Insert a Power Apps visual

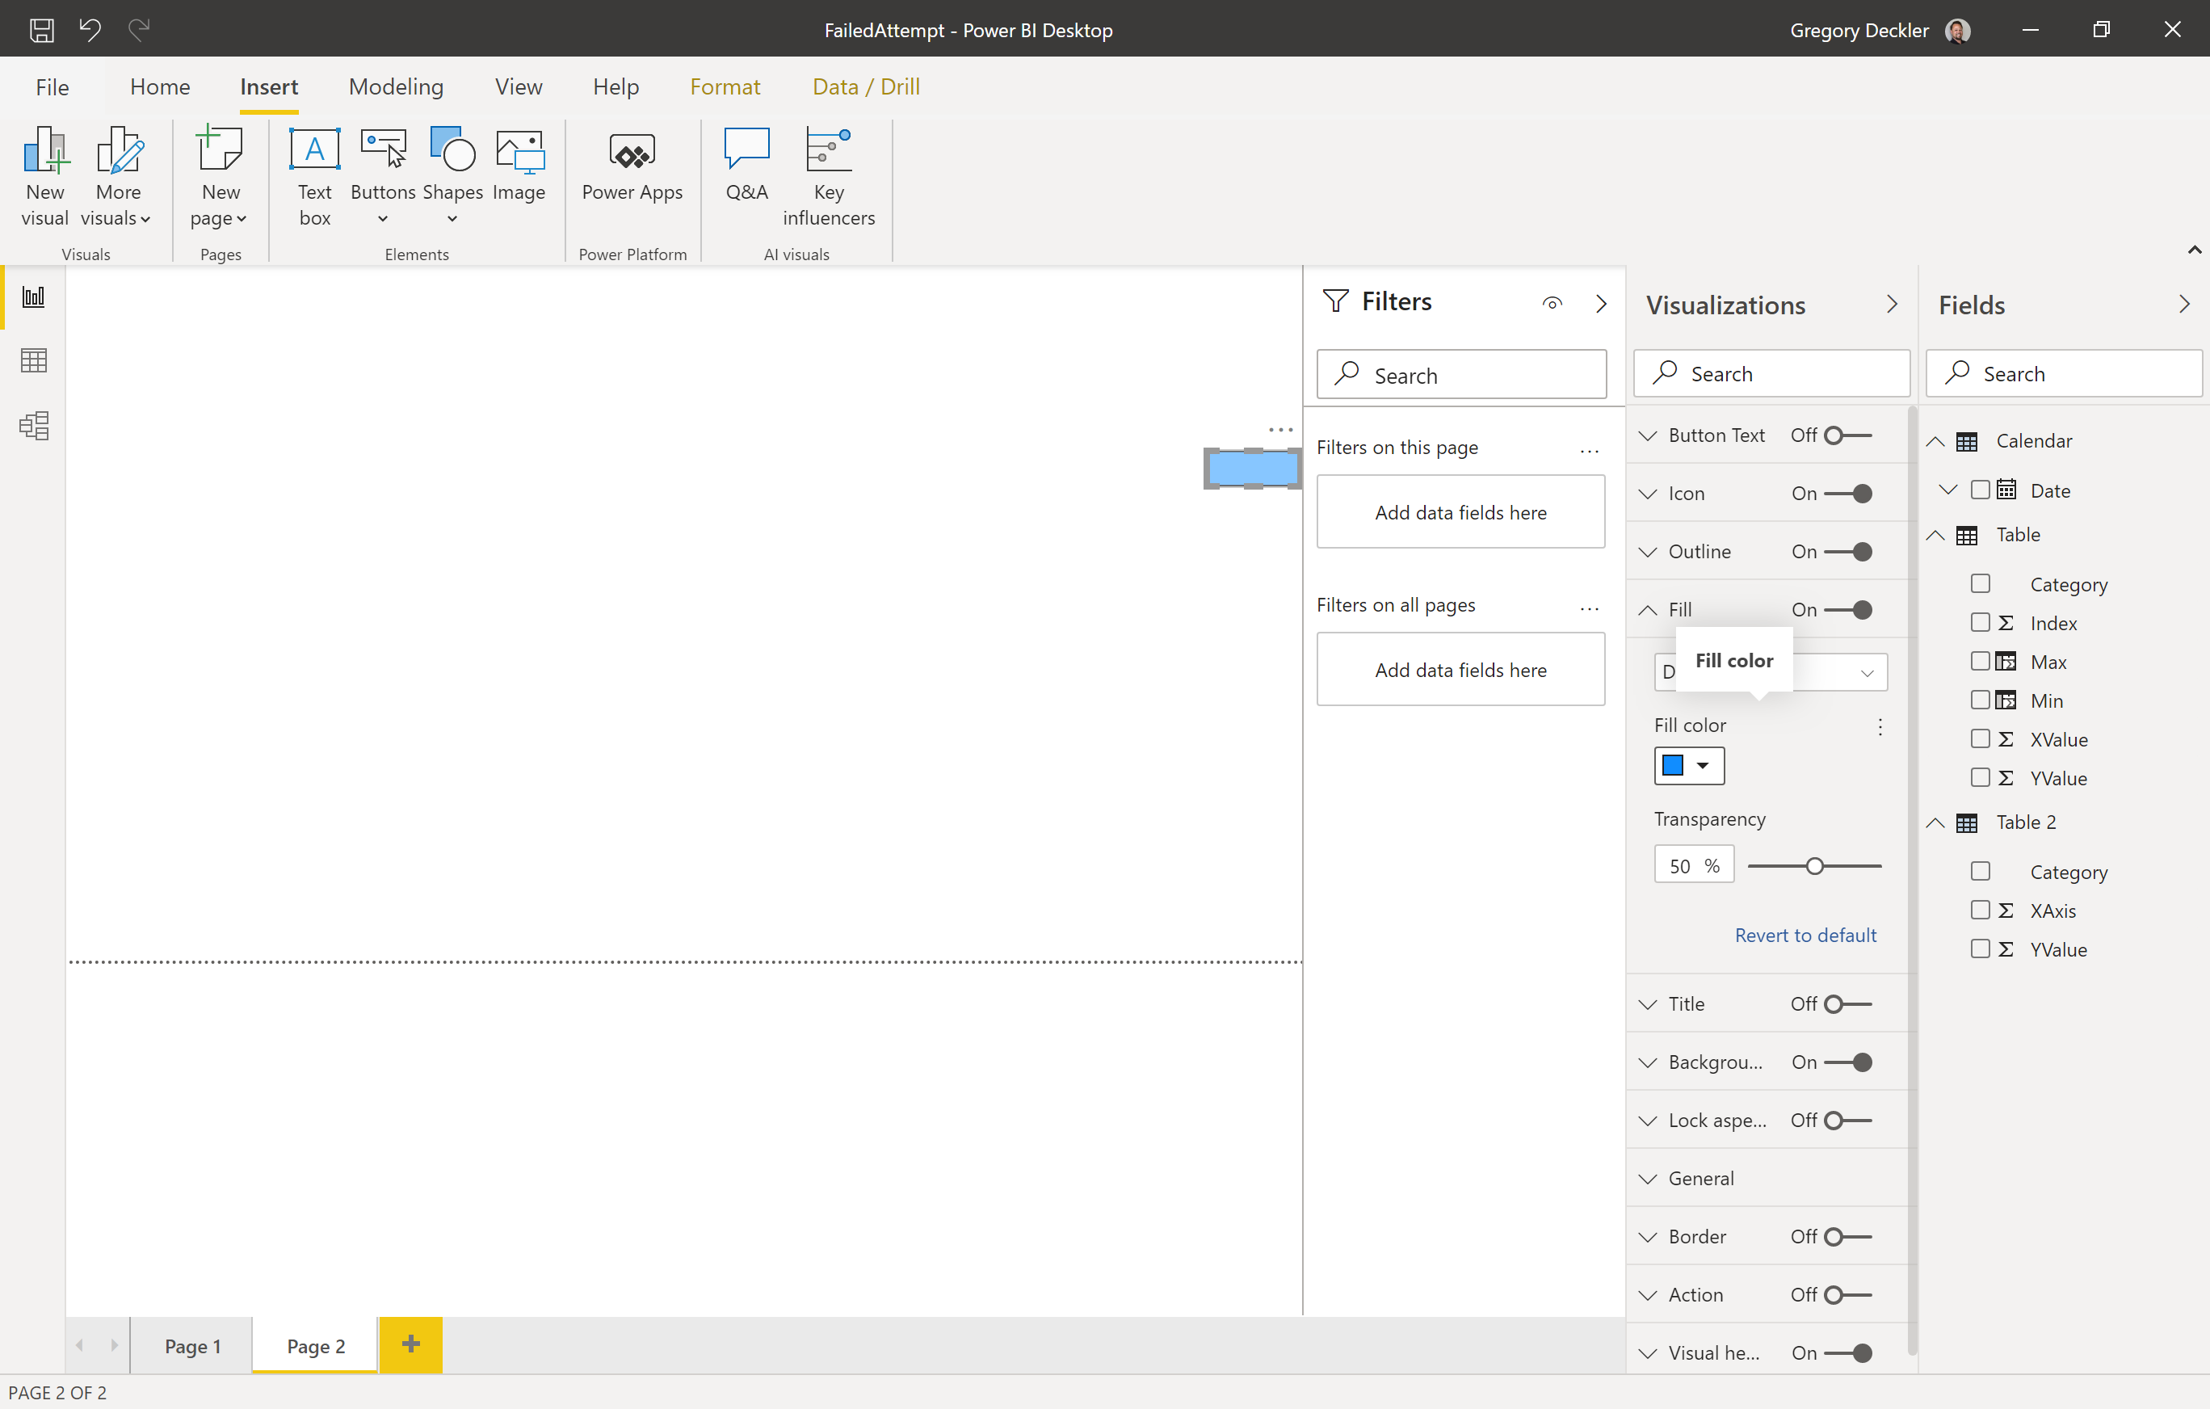[632, 166]
